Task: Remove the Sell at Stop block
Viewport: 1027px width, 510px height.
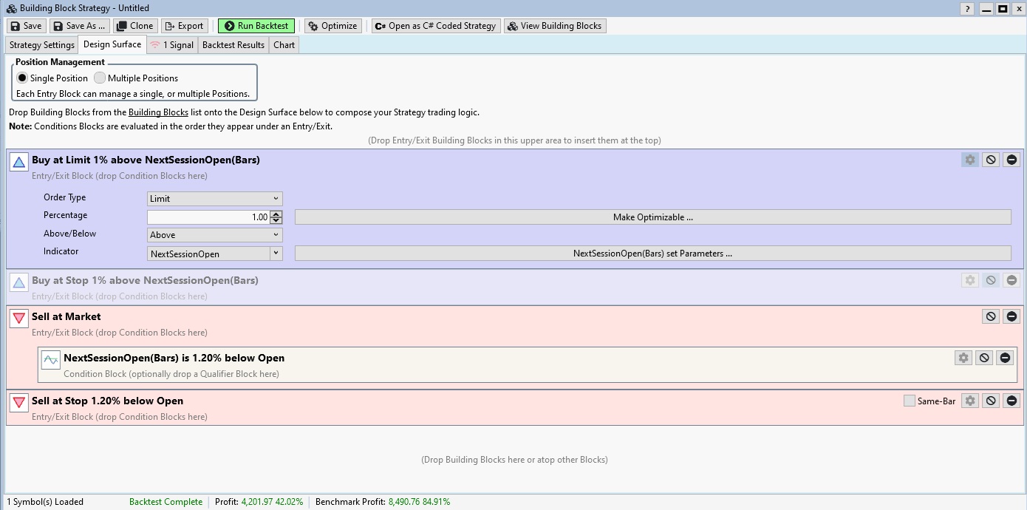Action: click(x=1011, y=401)
